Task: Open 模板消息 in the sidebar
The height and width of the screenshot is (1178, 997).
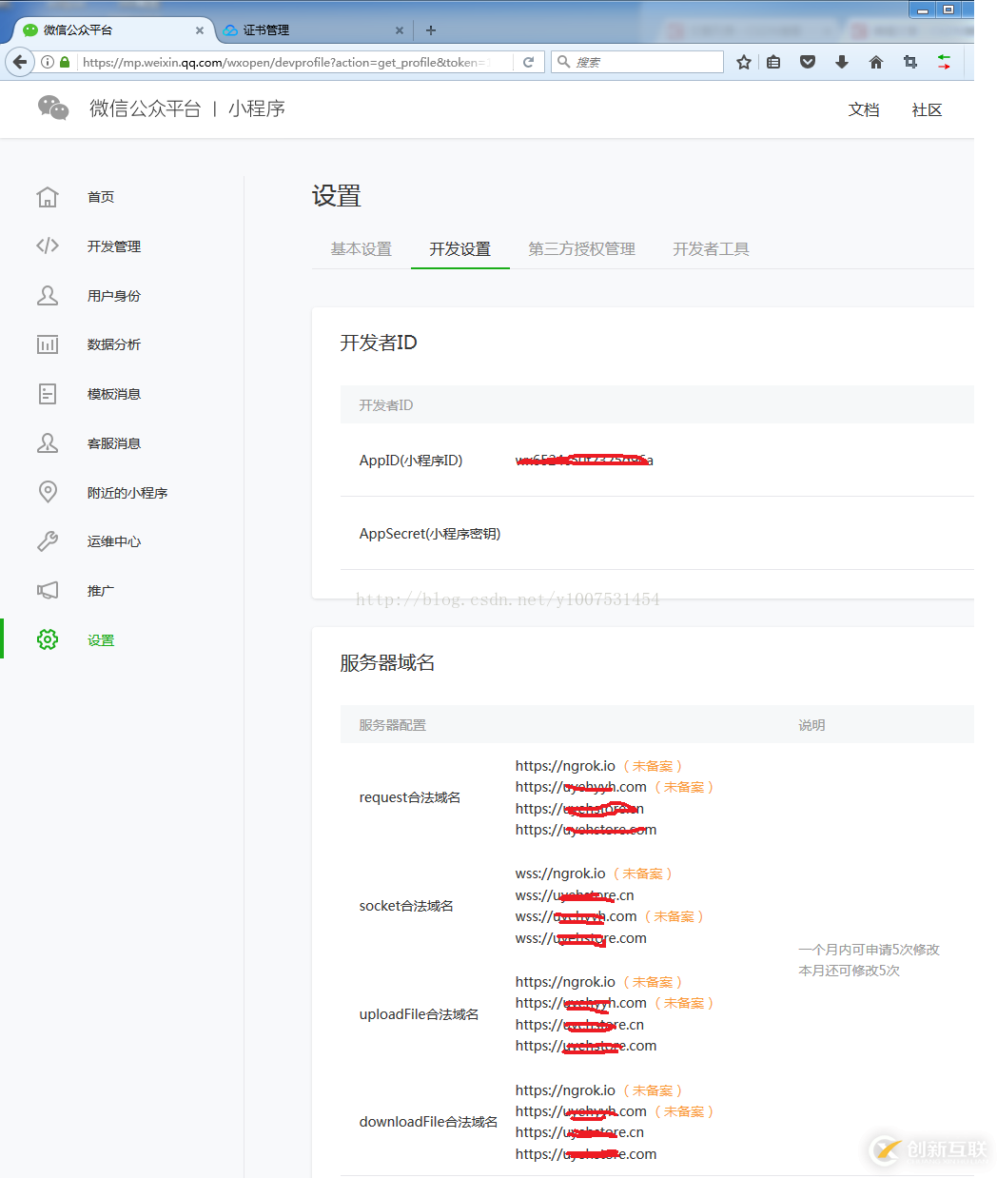Action: [x=114, y=394]
